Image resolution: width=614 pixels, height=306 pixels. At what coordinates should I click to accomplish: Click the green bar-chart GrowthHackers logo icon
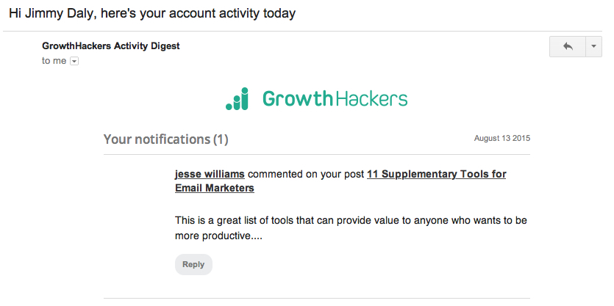point(238,99)
